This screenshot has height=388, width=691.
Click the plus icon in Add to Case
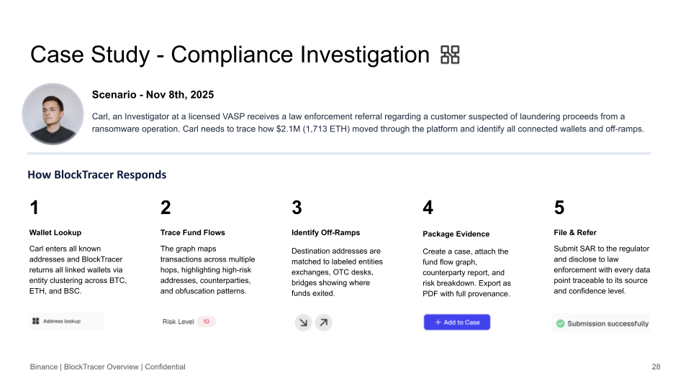(438, 323)
